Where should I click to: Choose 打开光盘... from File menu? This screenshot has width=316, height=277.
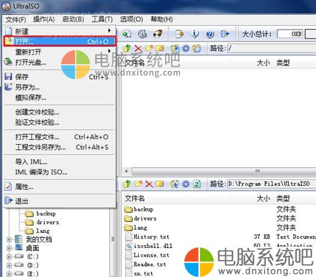pyautogui.click(x=59, y=62)
